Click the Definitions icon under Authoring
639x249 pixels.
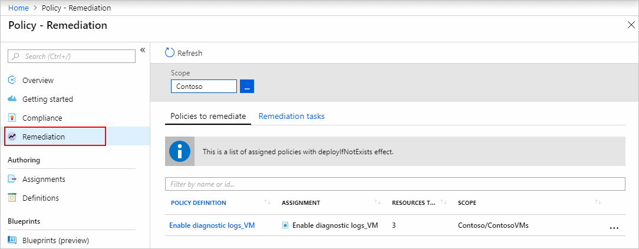[x=12, y=198]
